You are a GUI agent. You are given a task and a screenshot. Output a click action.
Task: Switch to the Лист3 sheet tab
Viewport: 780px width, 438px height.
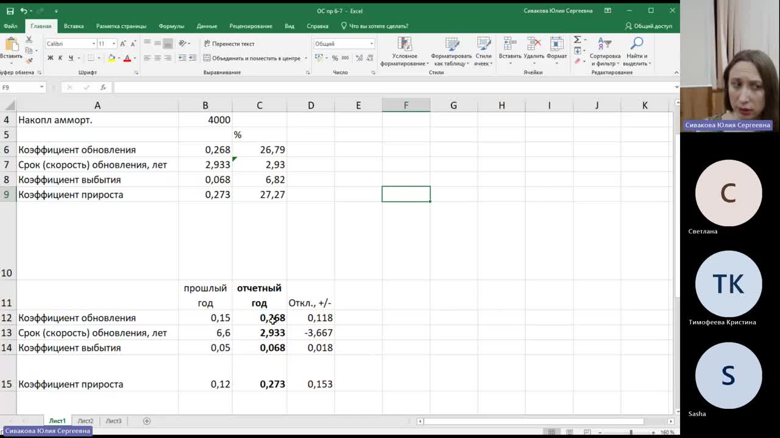click(113, 421)
